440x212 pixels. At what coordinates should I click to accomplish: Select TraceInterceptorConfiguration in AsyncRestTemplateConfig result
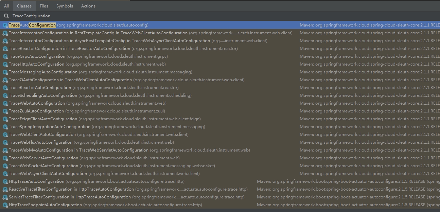(x=220, y=41)
